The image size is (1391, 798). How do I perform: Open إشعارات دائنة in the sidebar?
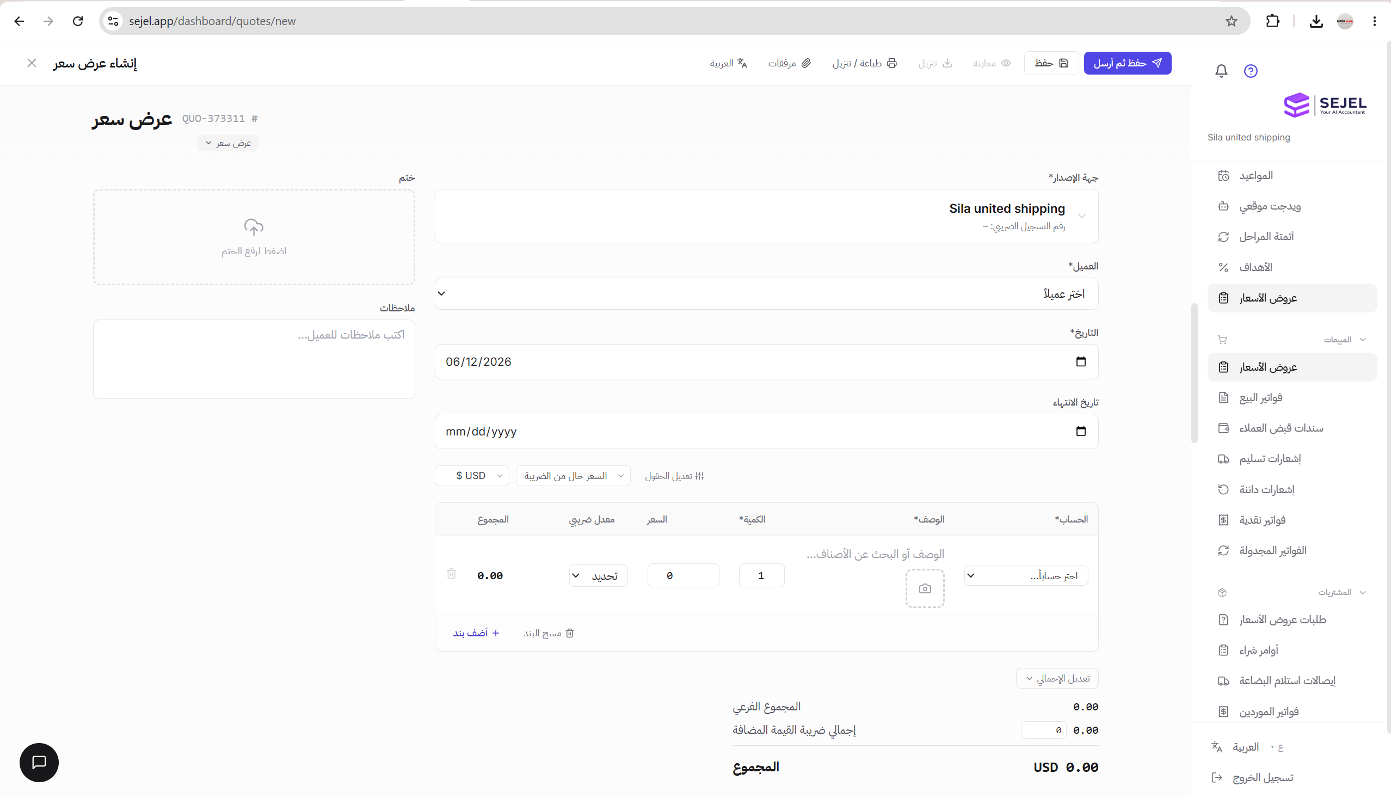pos(1292,489)
